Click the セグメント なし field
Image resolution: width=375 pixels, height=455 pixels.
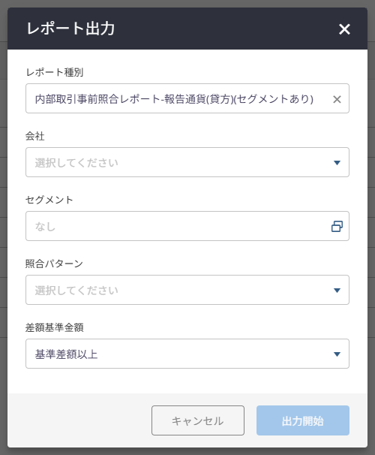(x=187, y=226)
